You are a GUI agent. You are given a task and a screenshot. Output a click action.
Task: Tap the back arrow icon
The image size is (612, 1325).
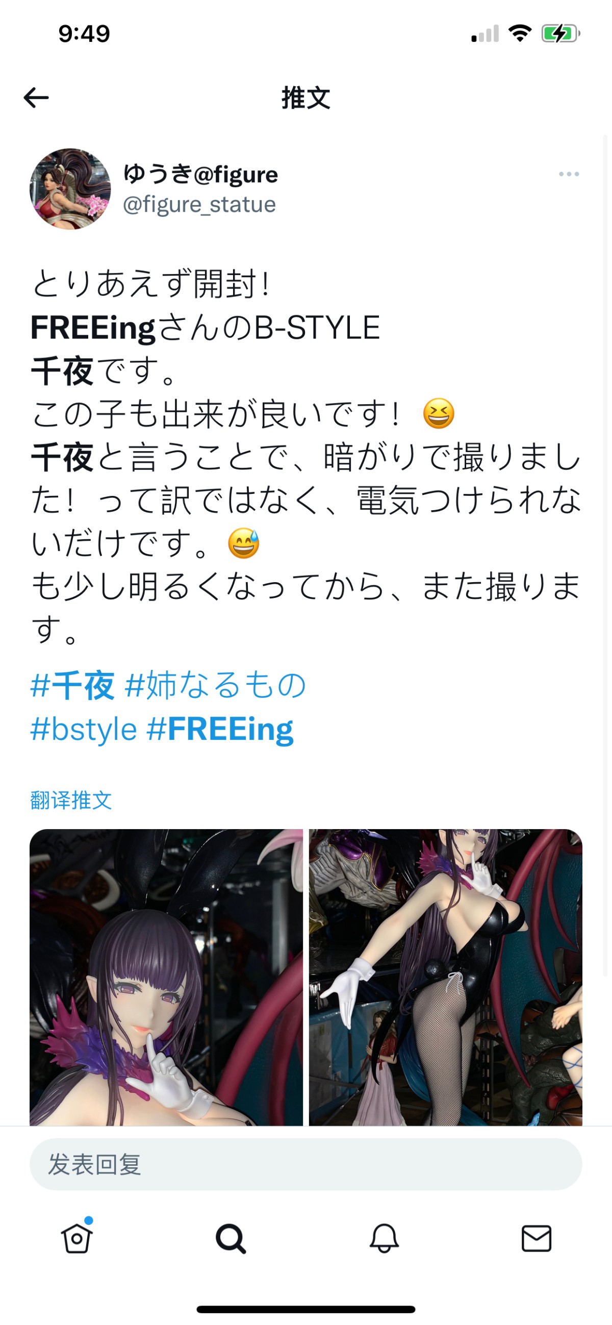(36, 98)
